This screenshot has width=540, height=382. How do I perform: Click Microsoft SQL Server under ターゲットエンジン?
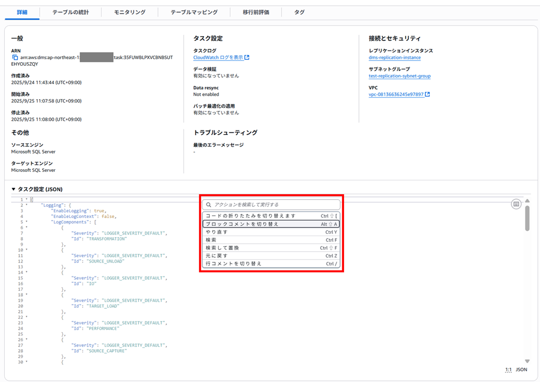pos(33,170)
